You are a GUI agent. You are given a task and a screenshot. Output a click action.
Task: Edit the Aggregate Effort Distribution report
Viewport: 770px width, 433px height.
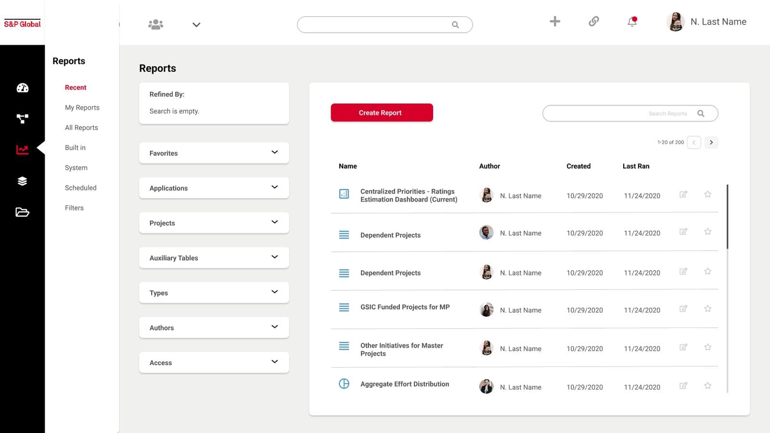tap(683, 386)
